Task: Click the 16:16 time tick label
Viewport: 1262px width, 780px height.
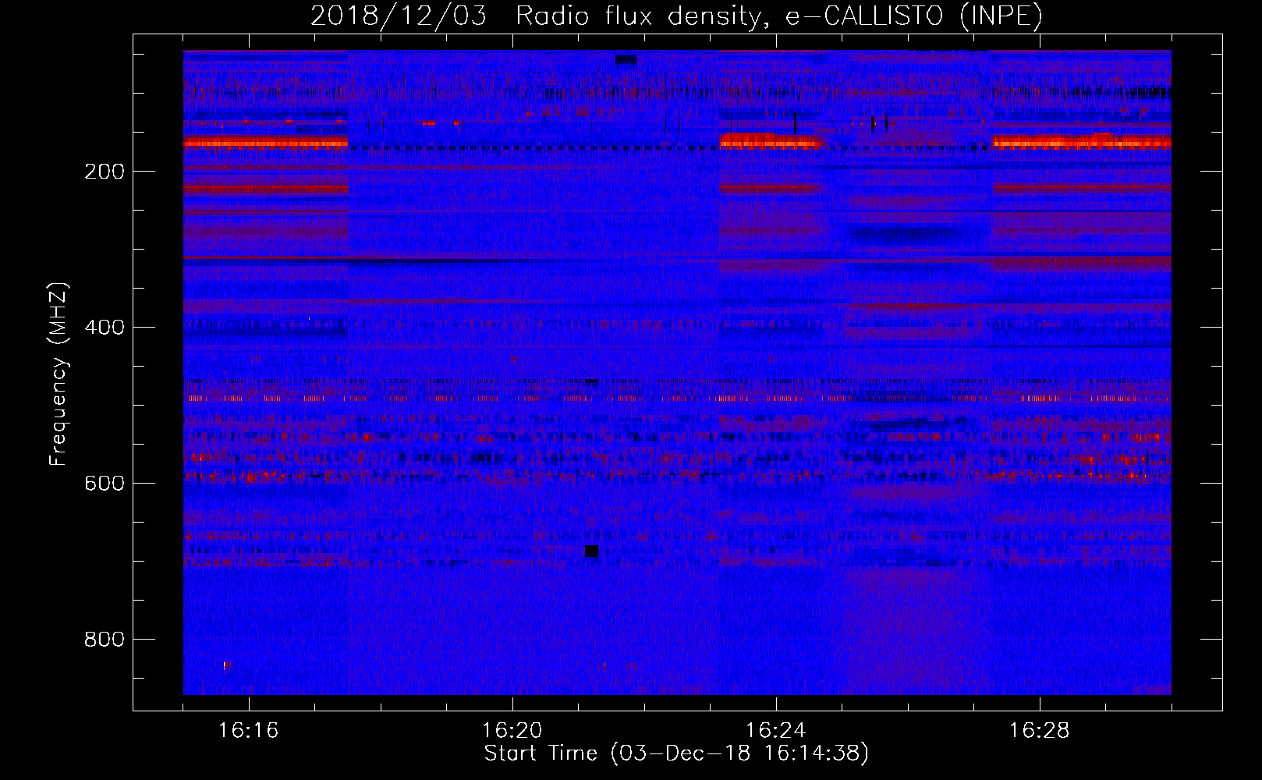Action: coord(249,731)
